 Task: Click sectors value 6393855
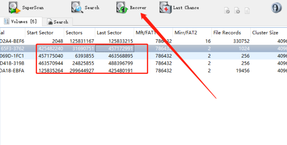(x=84, y=56)
